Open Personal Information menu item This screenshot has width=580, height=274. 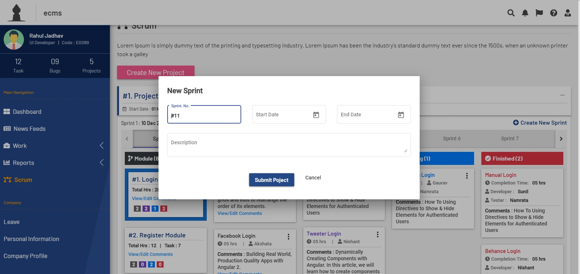[31, 239]
